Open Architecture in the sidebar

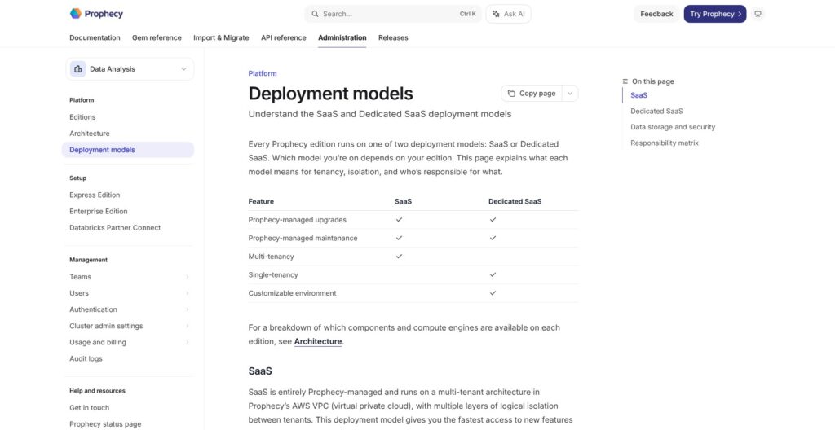click(x=90, y=134)
